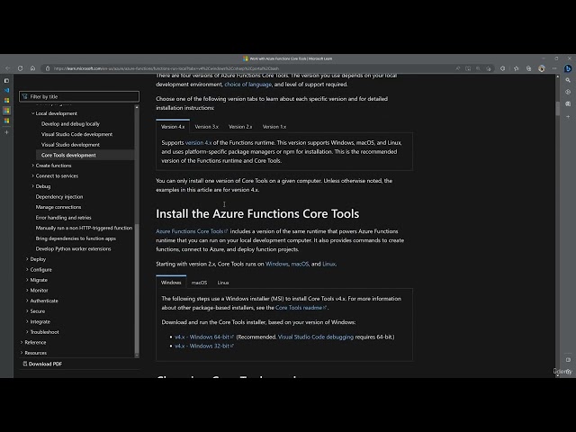
Task: Open the browser home page icon
Action: 32,68
